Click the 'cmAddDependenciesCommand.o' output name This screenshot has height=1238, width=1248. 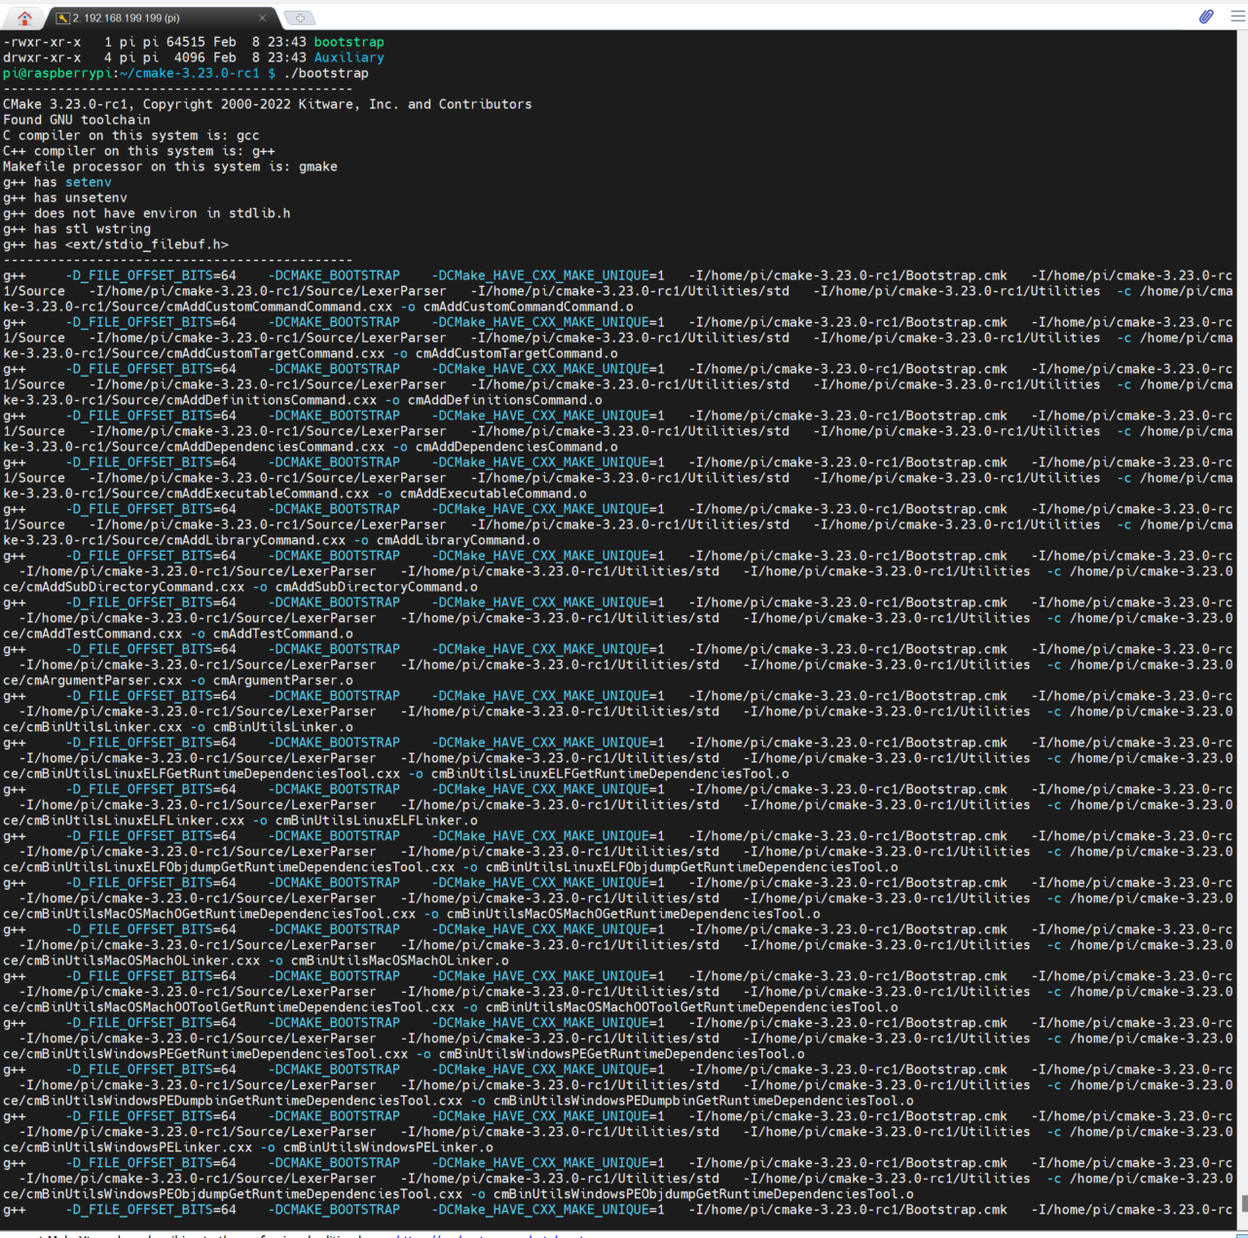(517, 447)
